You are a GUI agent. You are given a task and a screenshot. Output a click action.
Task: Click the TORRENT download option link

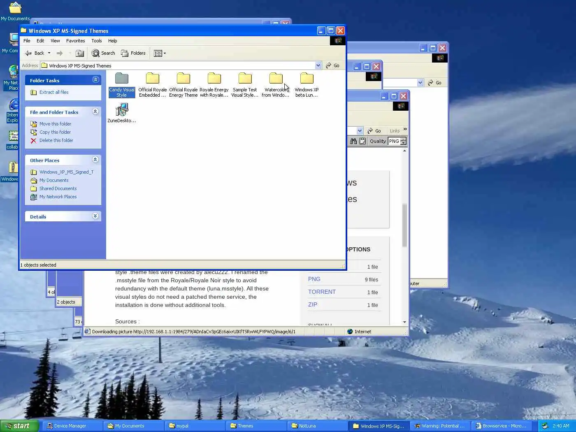pos(322,292)
